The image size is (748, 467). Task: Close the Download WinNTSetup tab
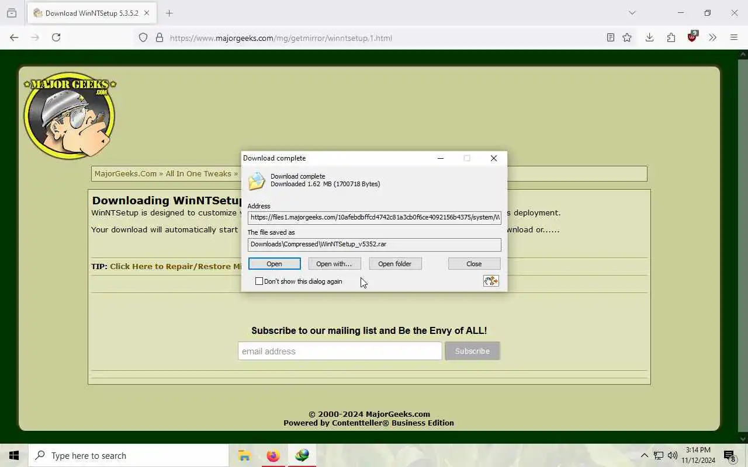tap(146, 13)
